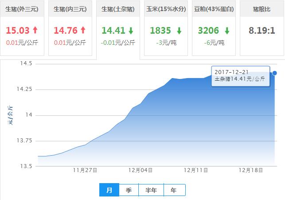Click the green down arrow beside 1835

click(x=179, y=31)
